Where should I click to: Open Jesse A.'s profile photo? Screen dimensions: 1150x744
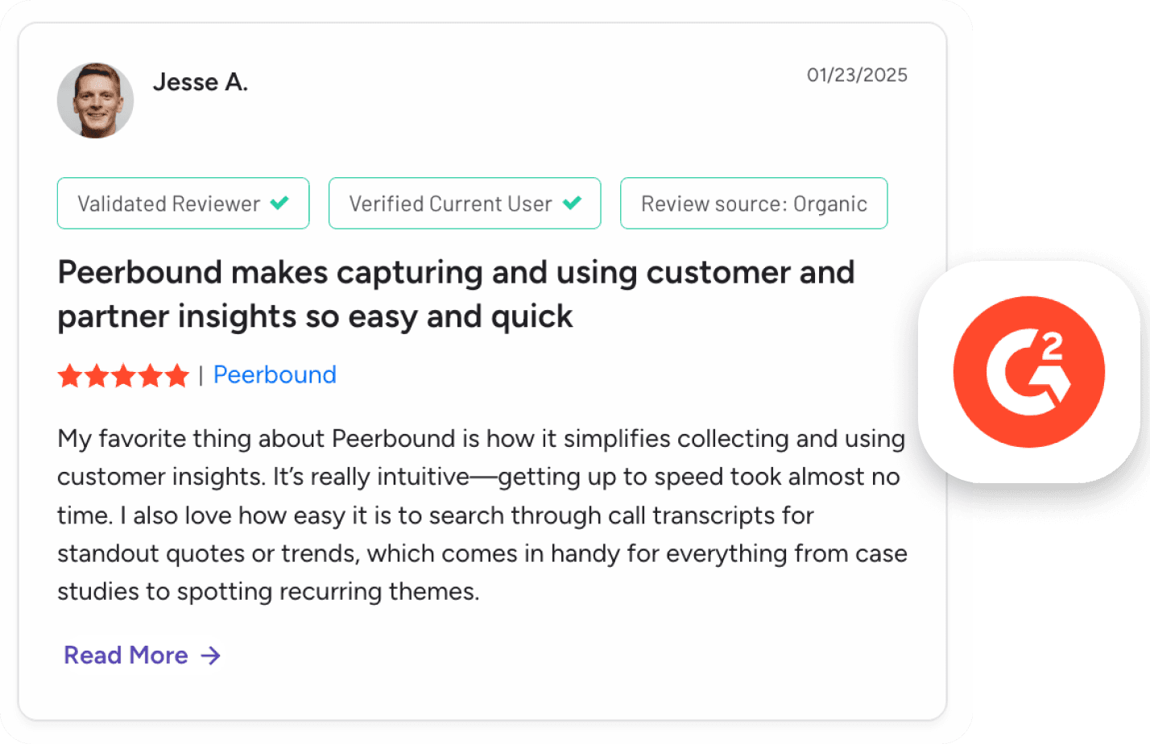tap(95, 101)
